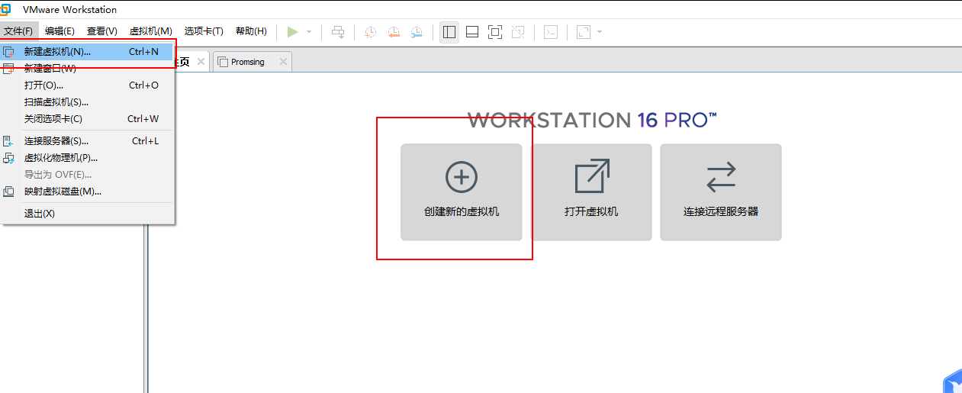Click the map virtual disk menu icon
This screenshot has height=393, width=962.
(x=9, y=192)
